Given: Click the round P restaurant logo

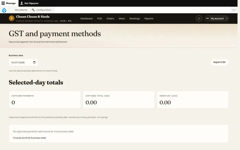Looking at the screenshot, I should [12, 18].
